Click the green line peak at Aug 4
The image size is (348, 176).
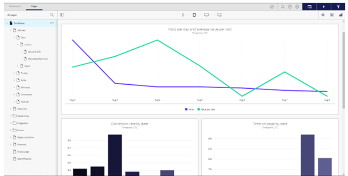157,40
